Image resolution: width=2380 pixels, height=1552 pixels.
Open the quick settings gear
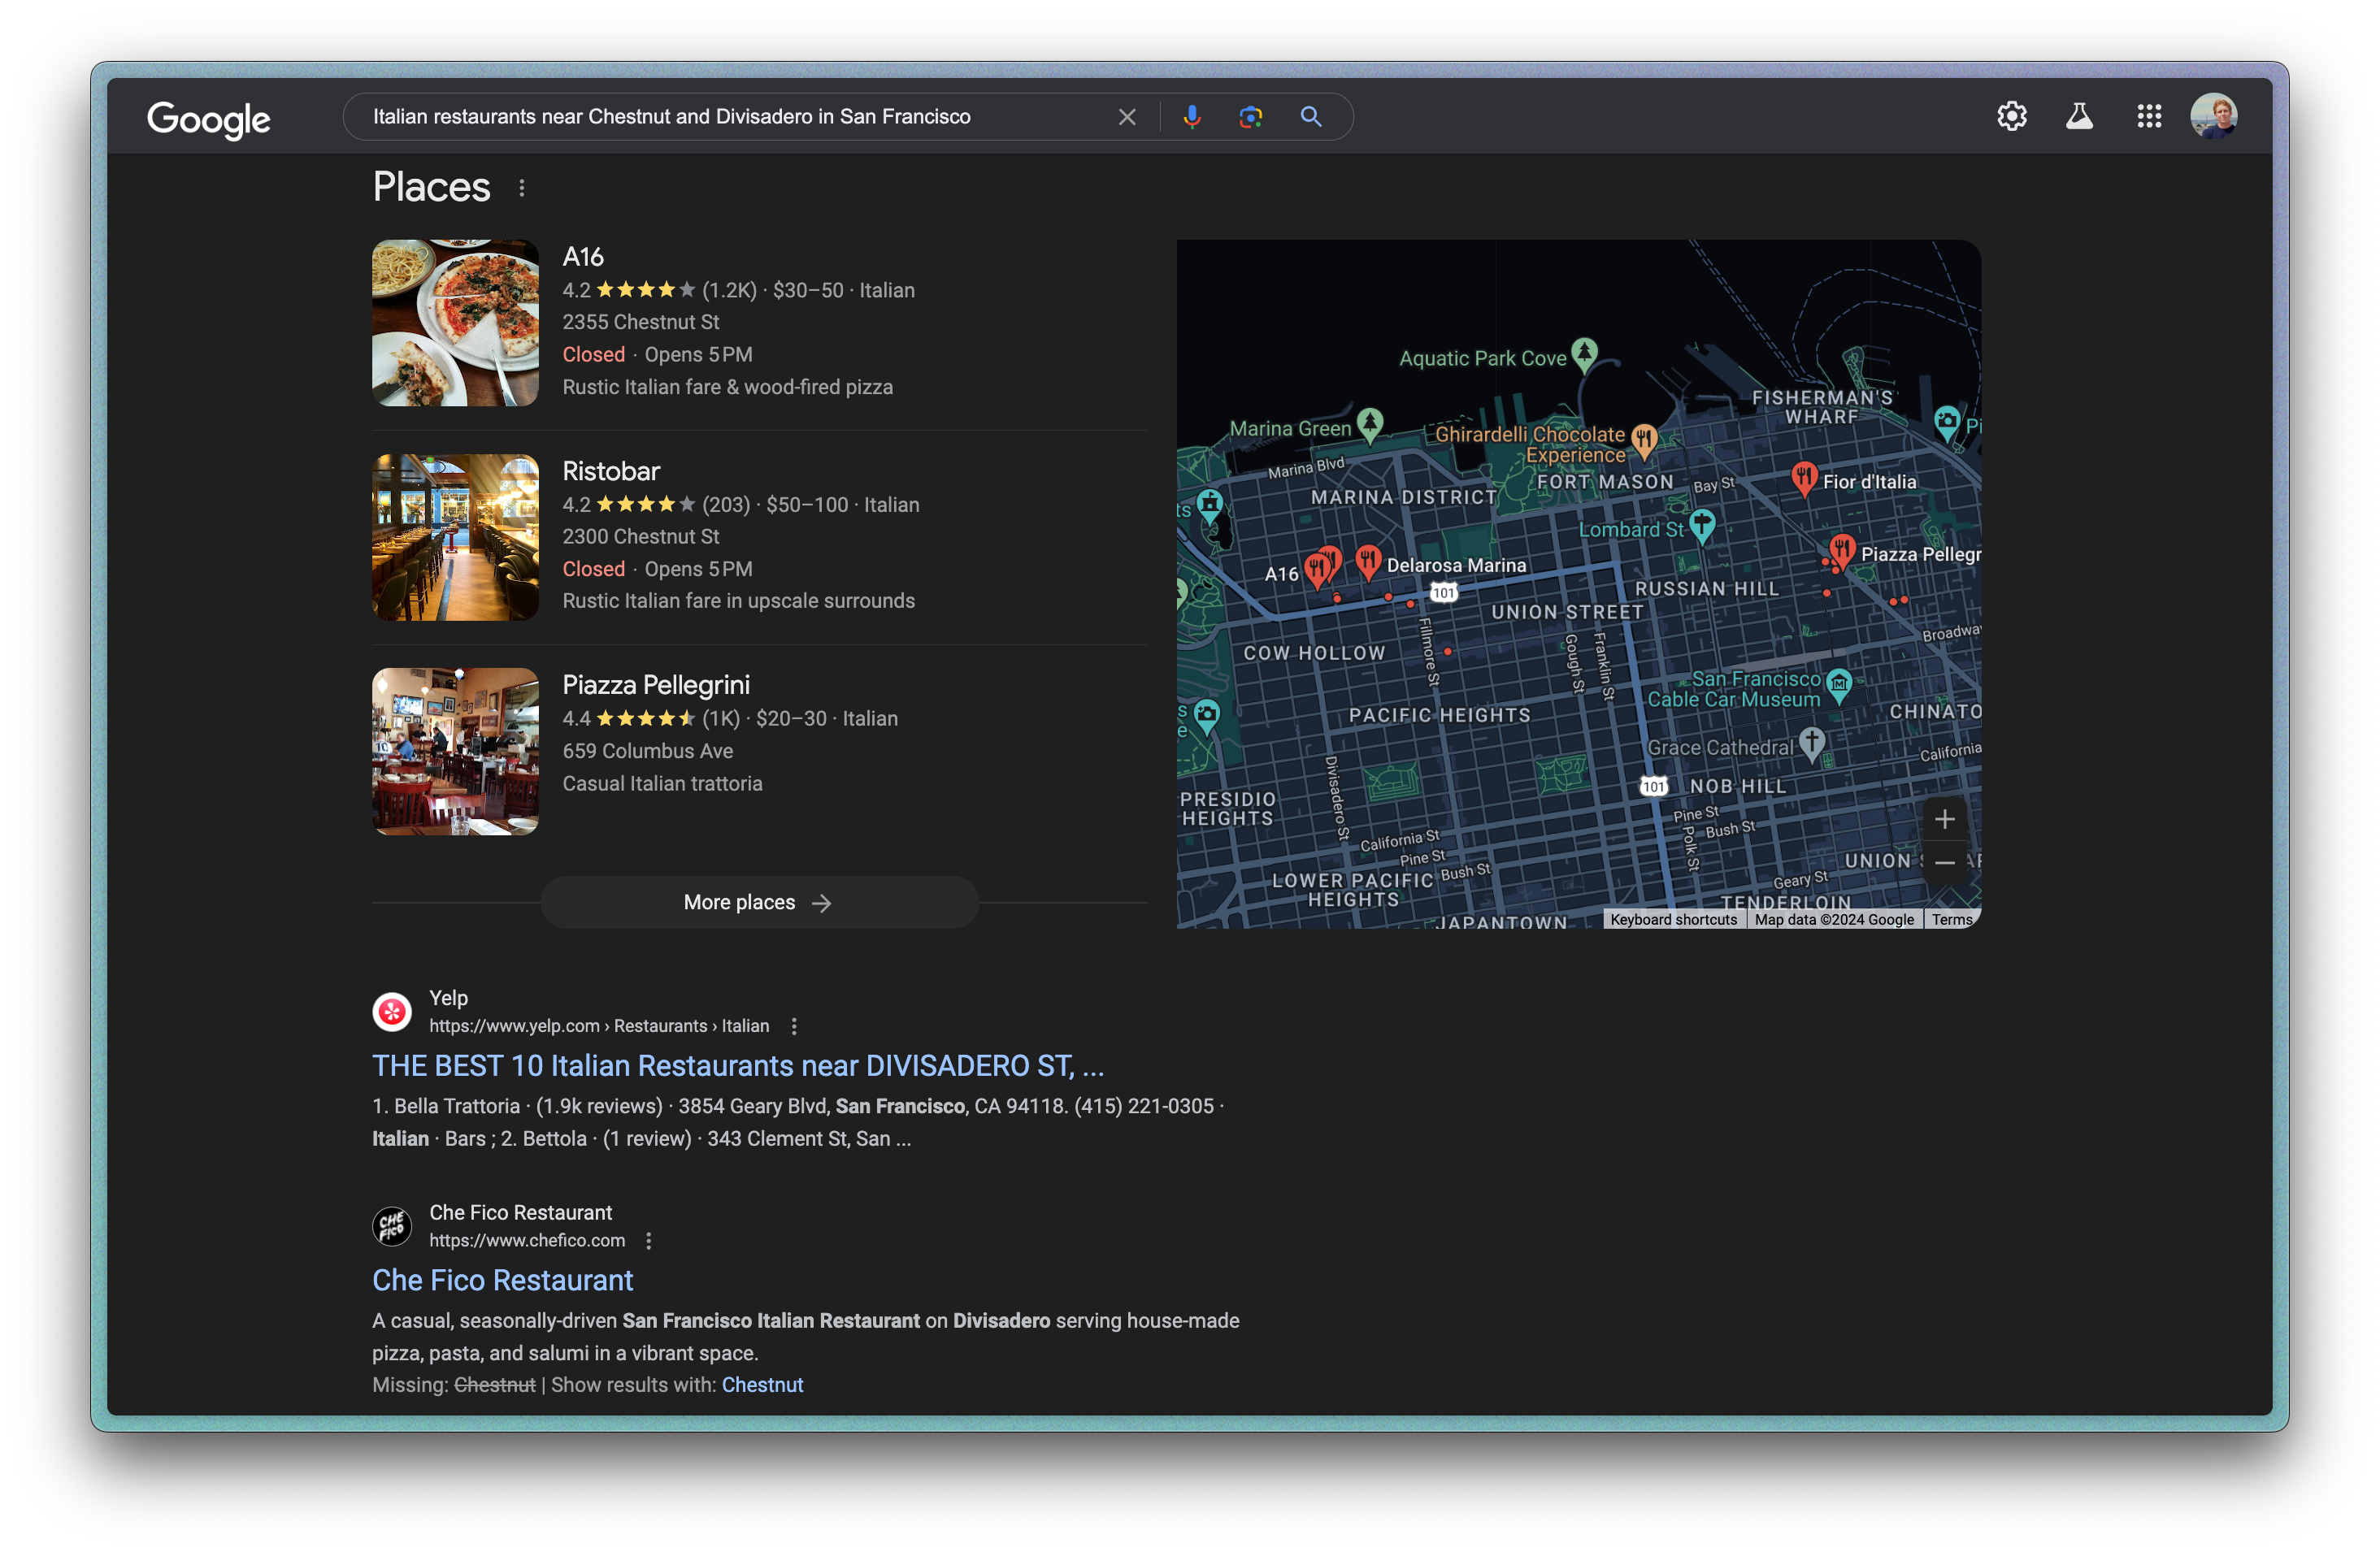tap(2011, 117)
